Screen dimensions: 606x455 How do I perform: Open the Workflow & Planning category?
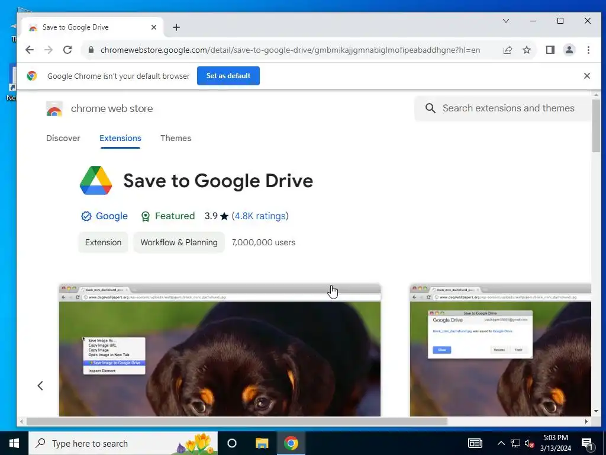pos(179,242)
